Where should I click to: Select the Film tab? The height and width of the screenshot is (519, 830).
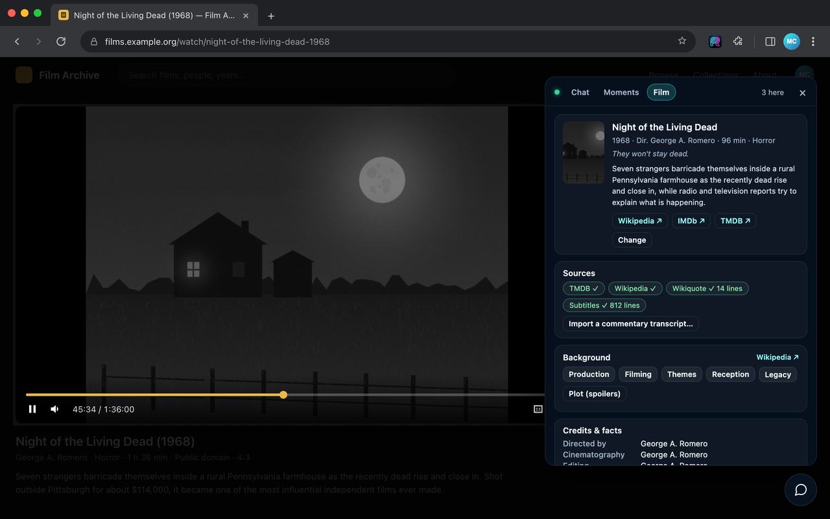661,92
